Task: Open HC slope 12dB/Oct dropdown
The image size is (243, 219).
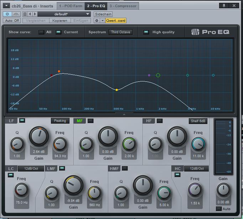Action: pyautogui.click(x=197, y=169)
